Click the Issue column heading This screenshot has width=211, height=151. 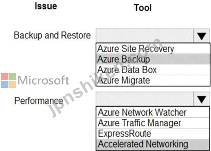tap(46, 6)
